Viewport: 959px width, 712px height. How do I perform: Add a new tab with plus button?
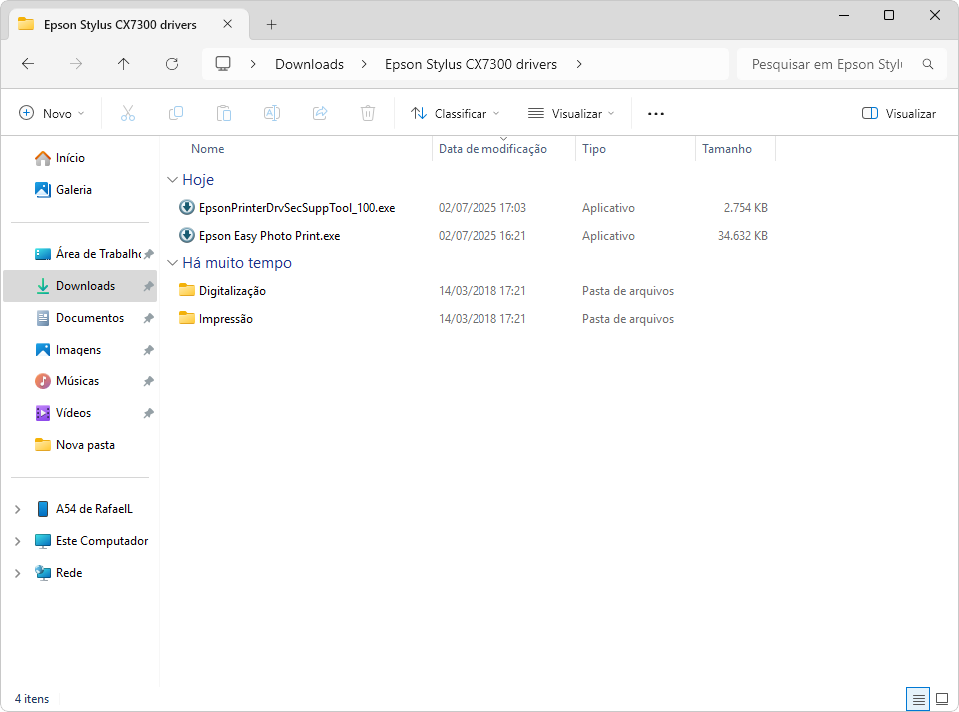[x=271, y=24]
